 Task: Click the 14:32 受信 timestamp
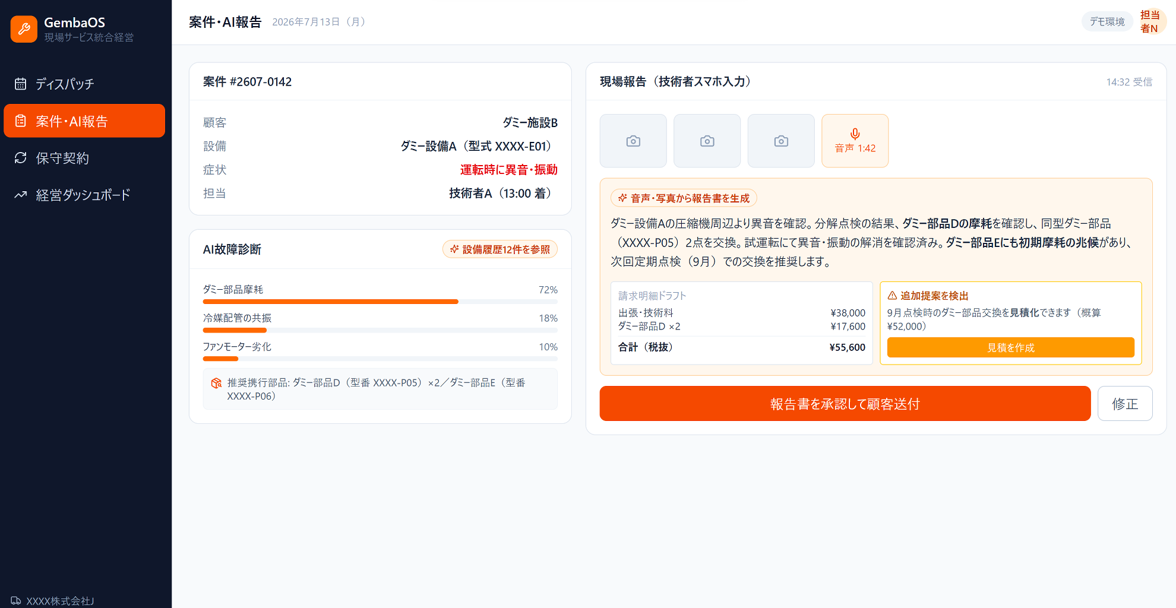pos(1129,82)
